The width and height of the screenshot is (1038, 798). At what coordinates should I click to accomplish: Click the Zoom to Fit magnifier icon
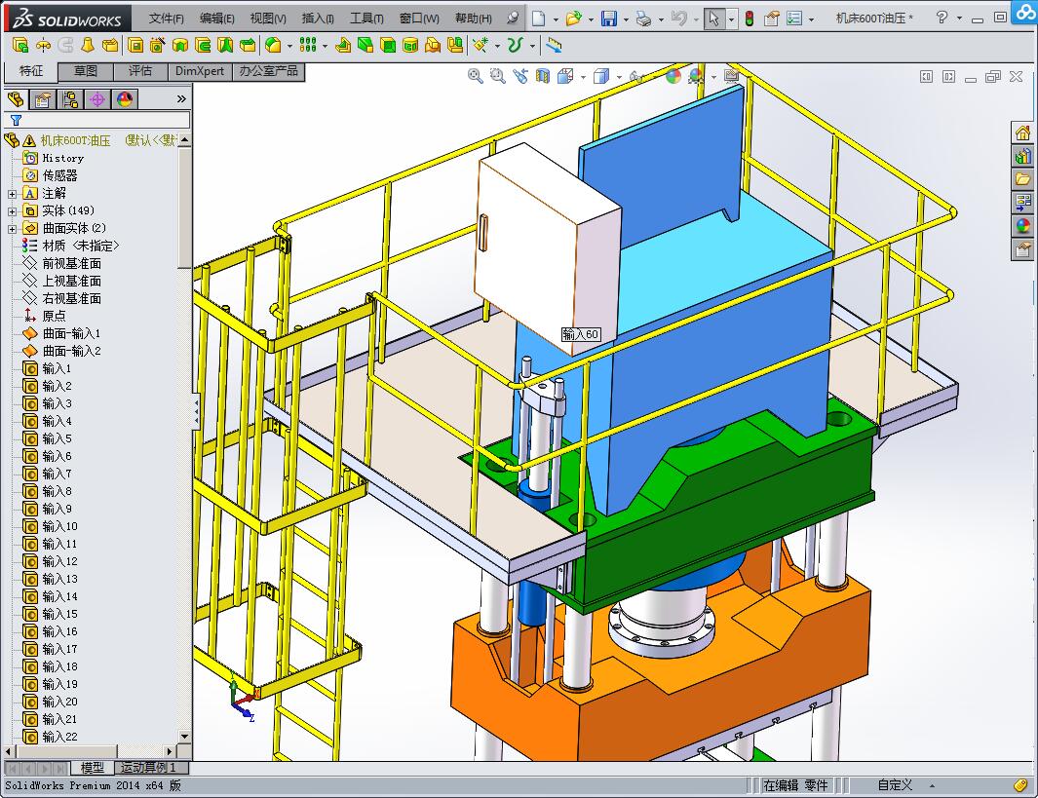[x=476, y=76]
